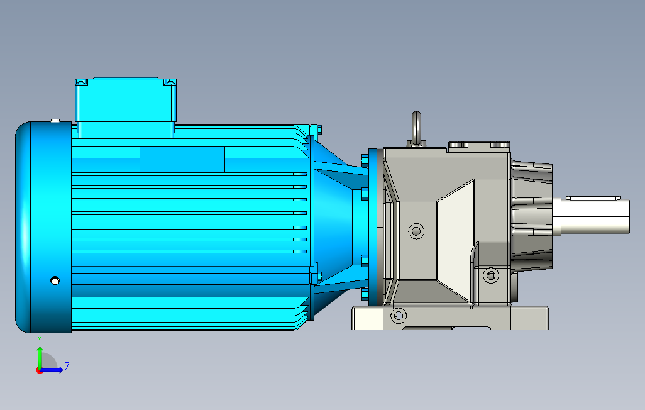Select the ribbed output bearing housing
Viewport: 645px width, 410px height.
[x=531, y=216]
